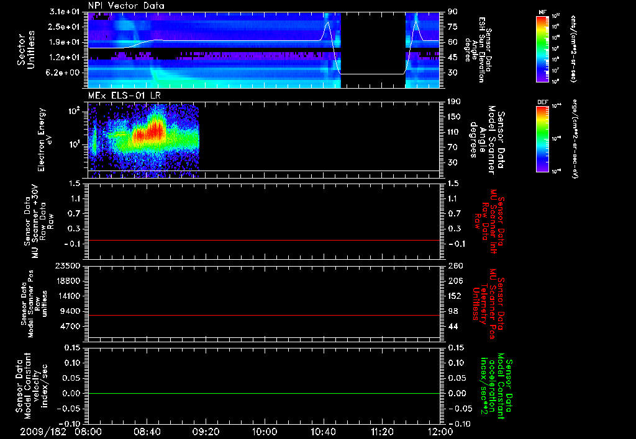The height and width of the screenshot is (439, 636).
Task: Click the 1.2e+01 sector tick label
Action: click(x=66, y=58)
